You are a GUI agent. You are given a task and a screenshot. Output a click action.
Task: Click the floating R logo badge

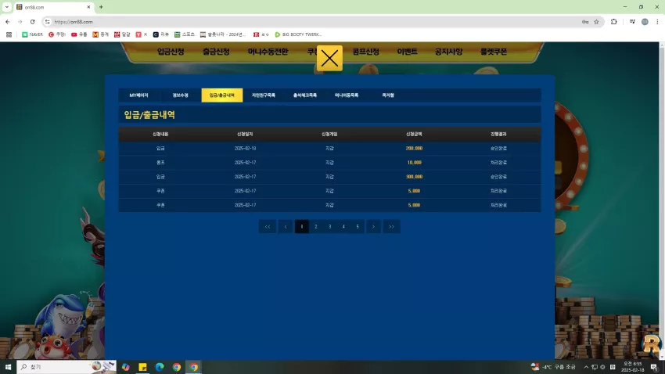click(x=652, y=344)
